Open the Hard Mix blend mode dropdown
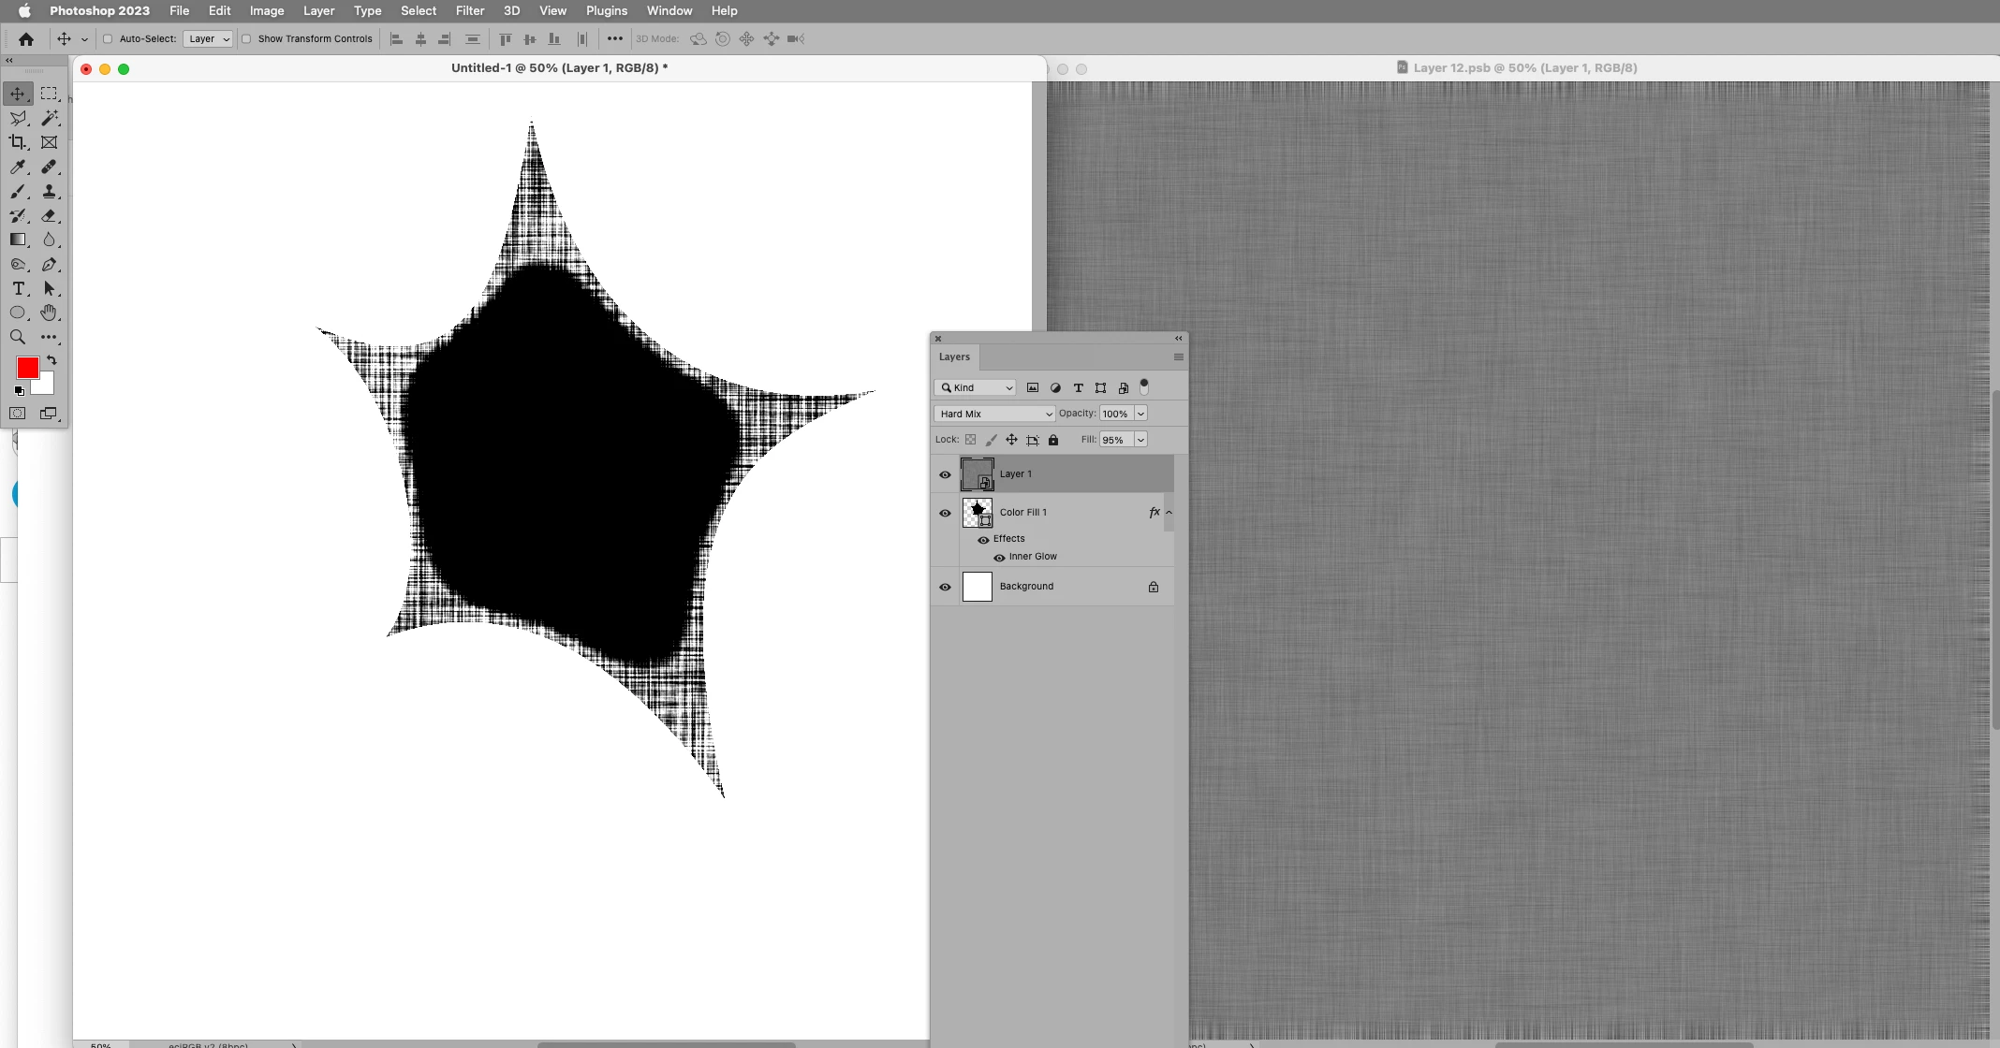Viewport: 2000px width, 1048px height. click(994, 414)
